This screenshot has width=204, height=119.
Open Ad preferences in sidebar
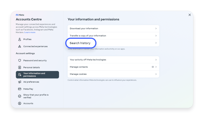(31, 82)
